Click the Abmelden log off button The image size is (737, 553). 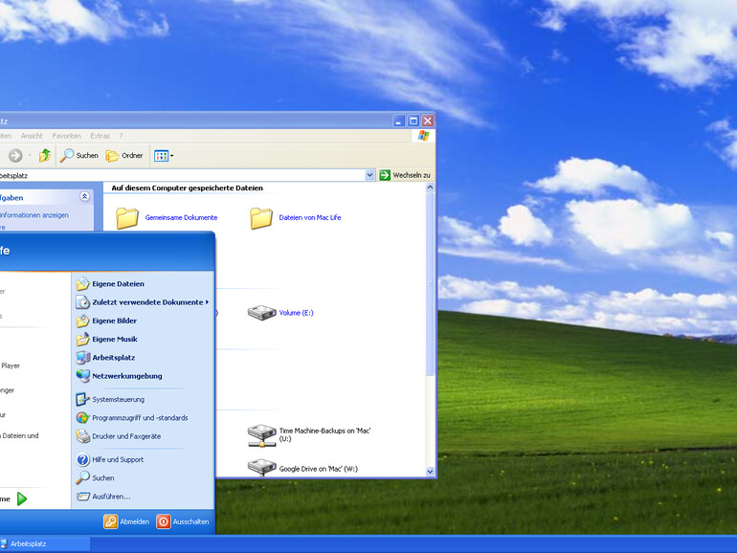[x=126, y=521]
